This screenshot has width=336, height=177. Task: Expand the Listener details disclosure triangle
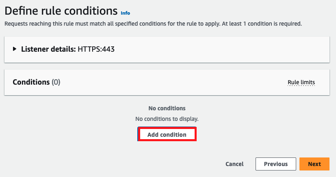pos(15,49)
